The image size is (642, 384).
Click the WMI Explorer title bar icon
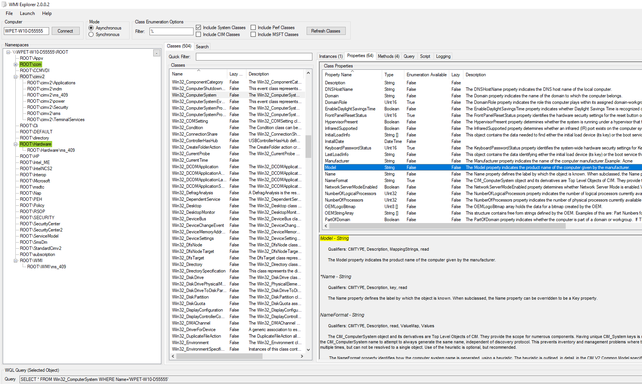point(4,4)
